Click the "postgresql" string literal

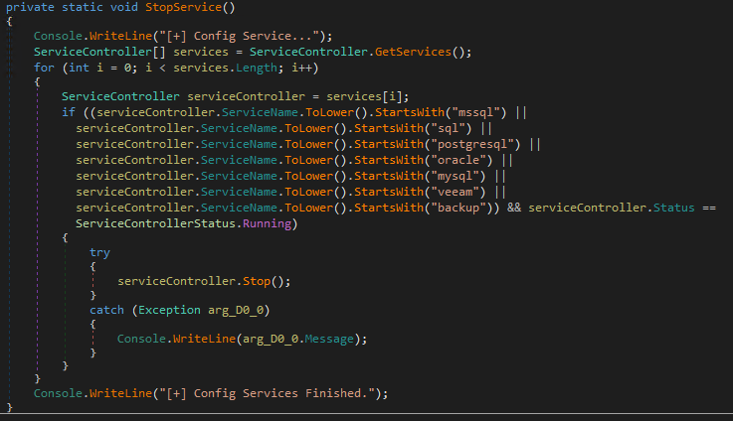[472, 144]
